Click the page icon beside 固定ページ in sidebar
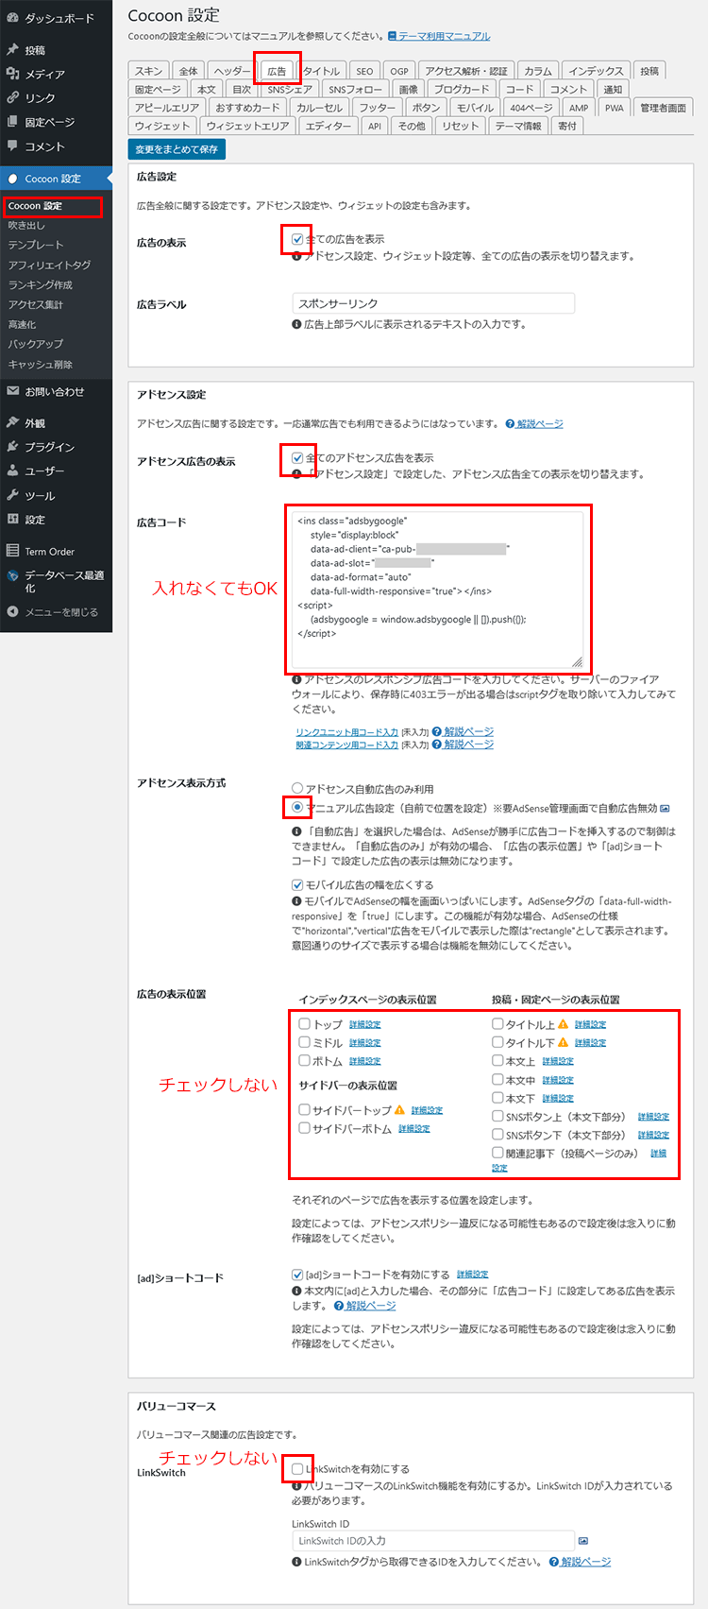 12,122
